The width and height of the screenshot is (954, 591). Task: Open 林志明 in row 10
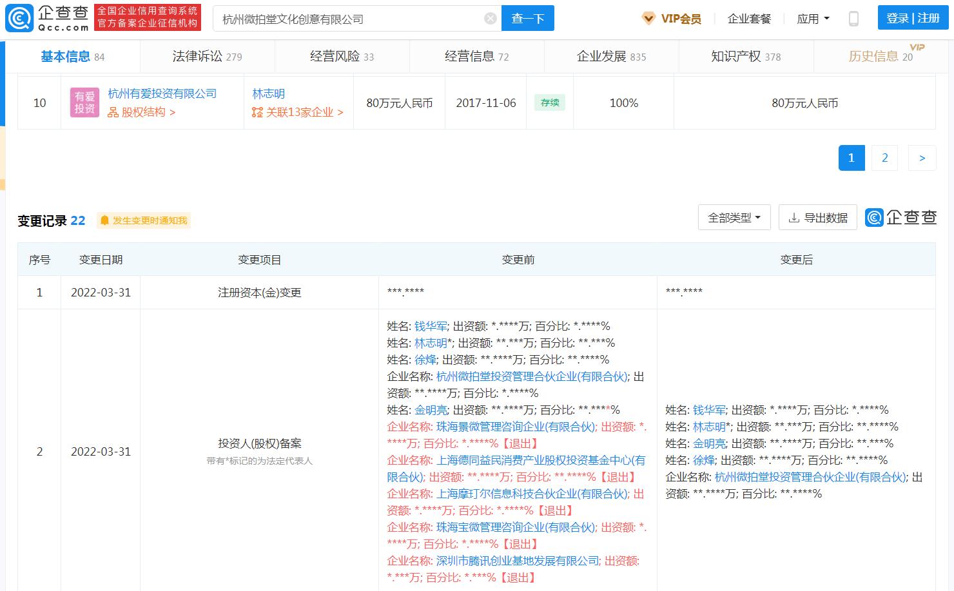268,93
